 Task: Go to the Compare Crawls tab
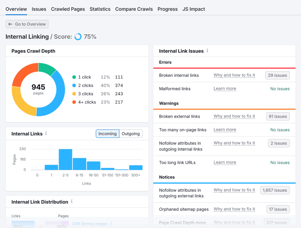click(x=134, y=9)
